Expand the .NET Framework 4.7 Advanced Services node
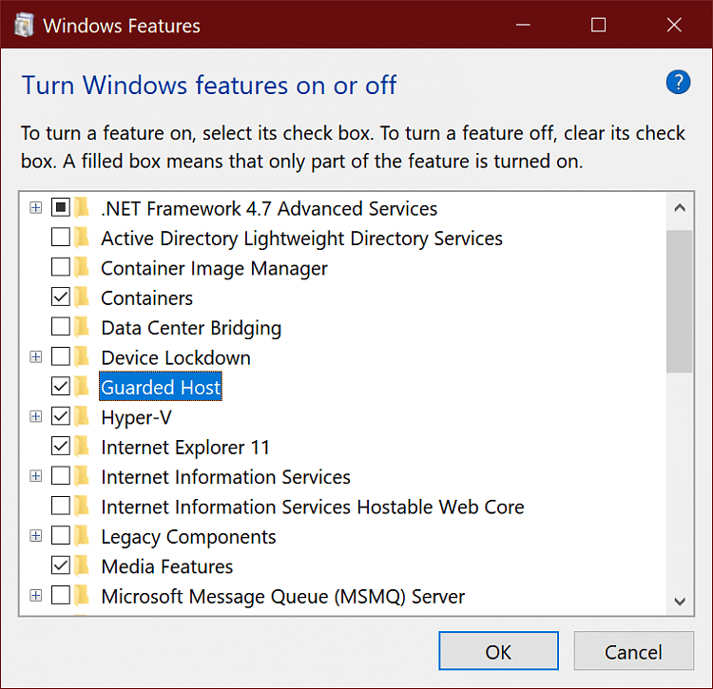713x689 pixels. pos(35,208)
